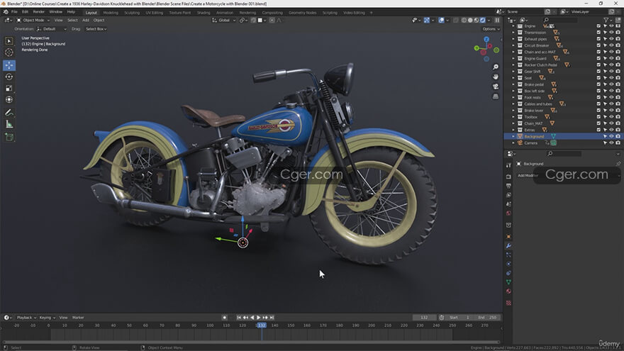
Task: Open the View Layer properties tab
Action: (x=508, y=195)
